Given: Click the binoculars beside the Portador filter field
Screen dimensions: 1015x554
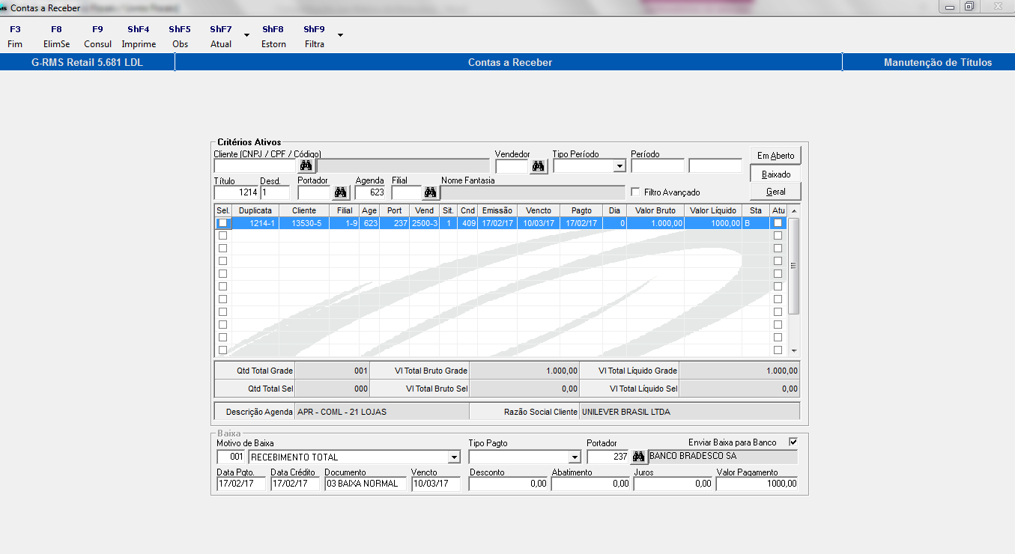Looking at the screenshot, I should click(x=341, y=192).
